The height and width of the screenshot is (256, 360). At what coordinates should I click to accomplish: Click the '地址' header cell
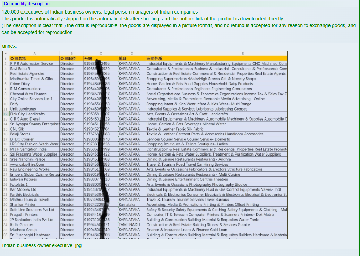[123, 59]
